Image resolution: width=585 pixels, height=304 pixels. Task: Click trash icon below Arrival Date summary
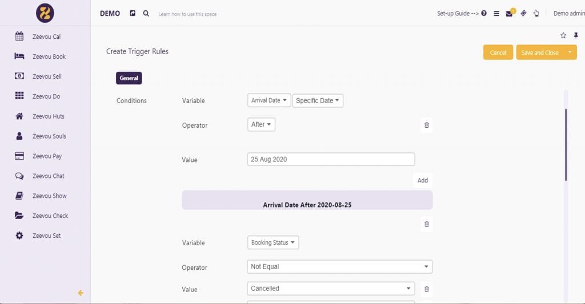426,224
